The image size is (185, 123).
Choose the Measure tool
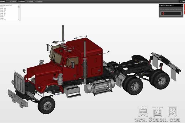point(39,1)
